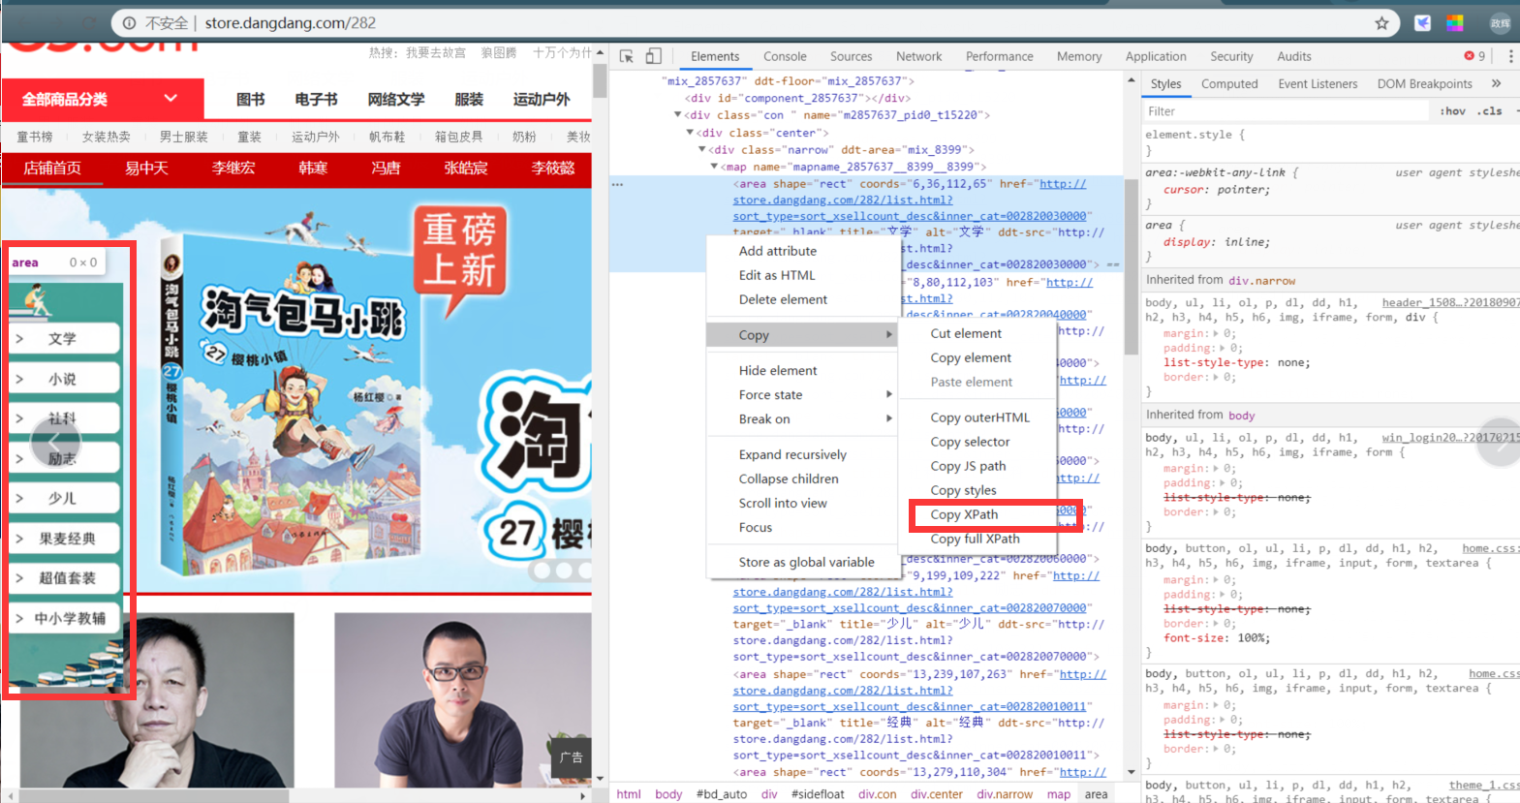The image size is (1520, 803).
Task: Open DevTools three-dot customize menu
Action: tap(1510, 56)
